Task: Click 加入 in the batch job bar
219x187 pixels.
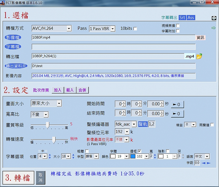Action: point(57,90)
